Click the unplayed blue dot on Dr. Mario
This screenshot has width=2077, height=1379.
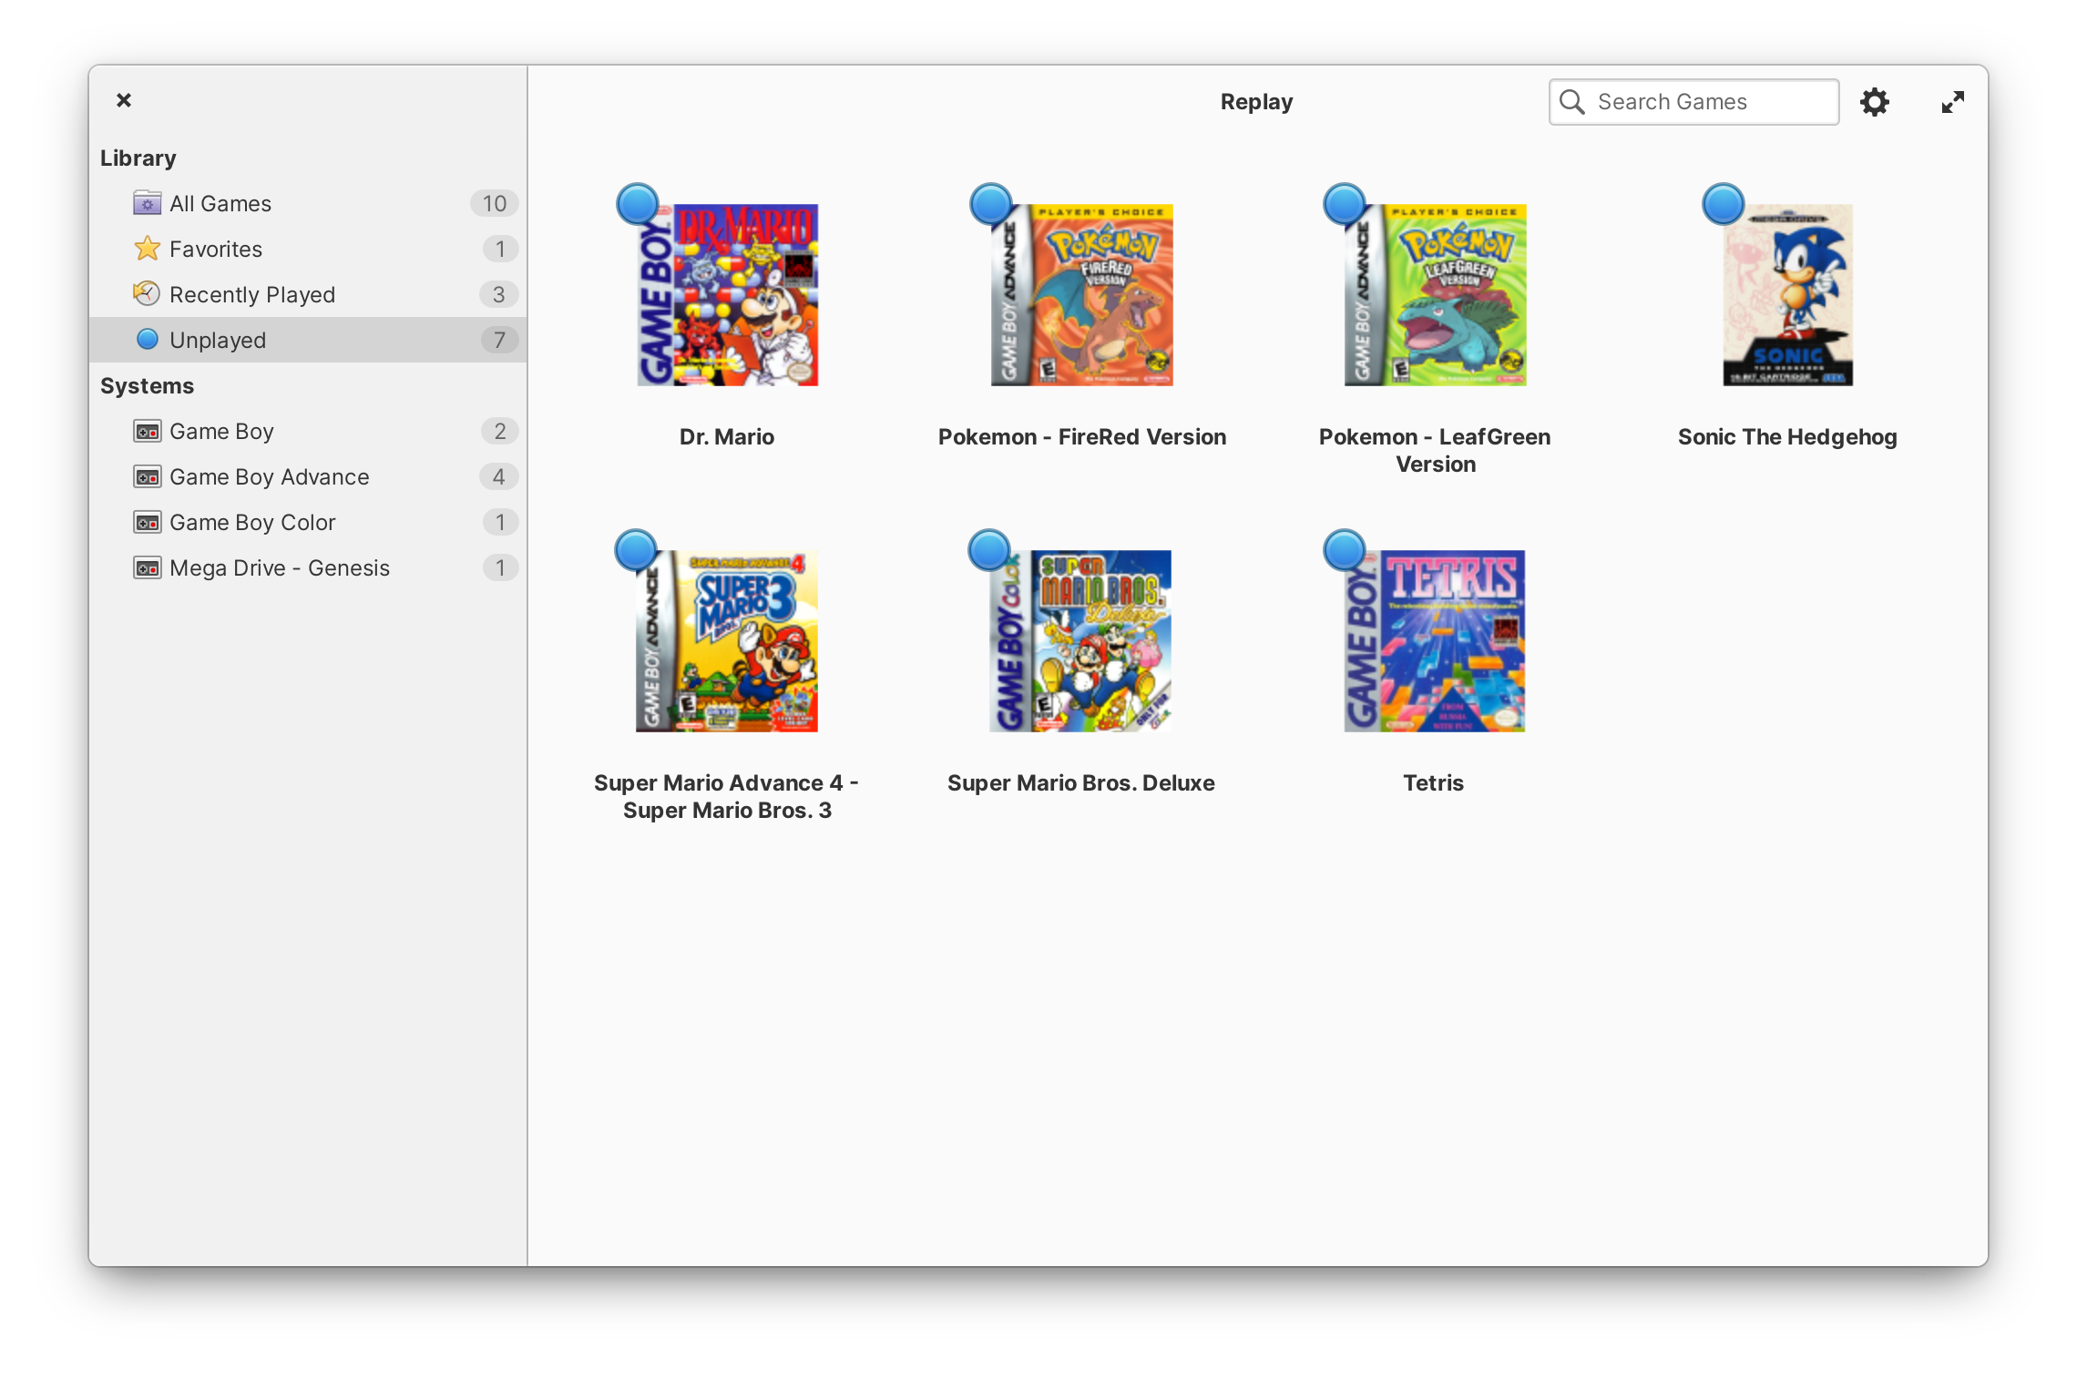click(x=637, y=204)
